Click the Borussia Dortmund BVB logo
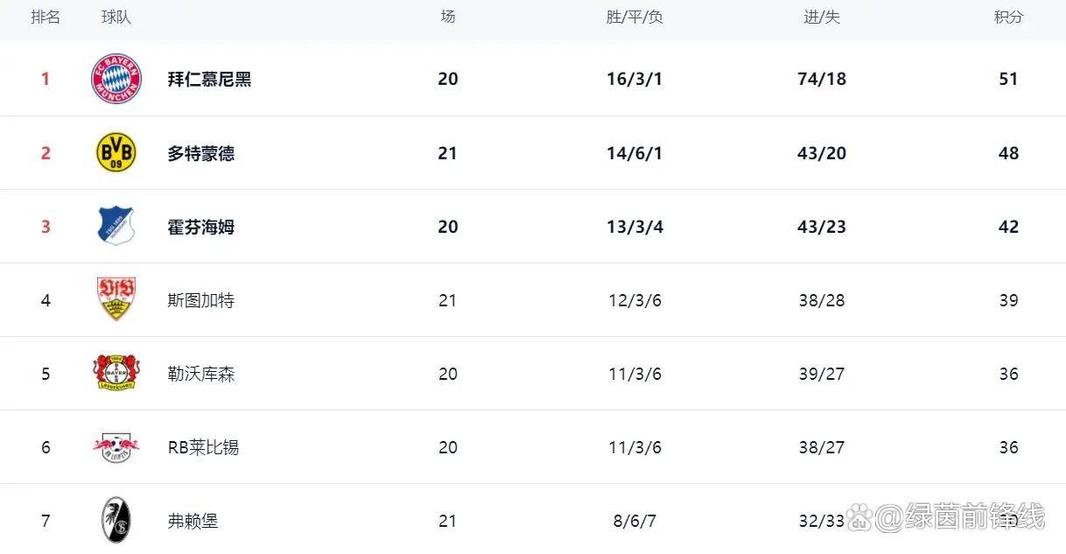1066x554 pixels. pyautogui.click(x=116, y=153)
